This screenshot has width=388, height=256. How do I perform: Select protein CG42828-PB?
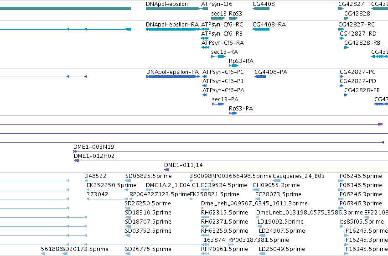(362, 90)
